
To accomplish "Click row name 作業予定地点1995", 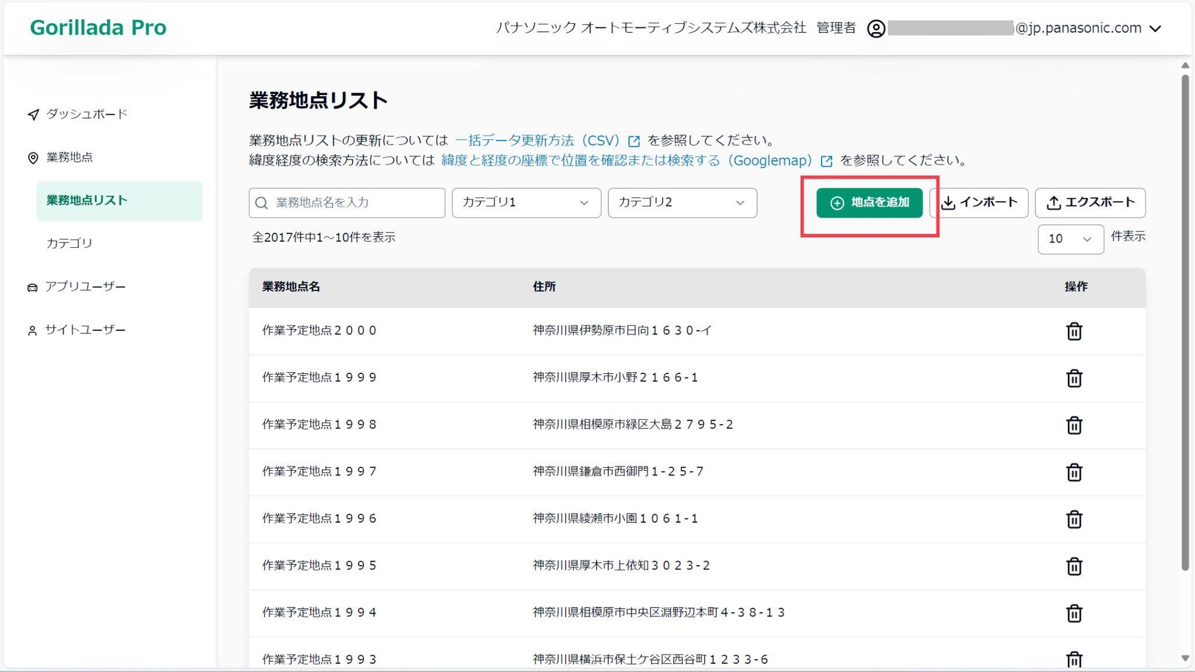I will coord(320,566).
